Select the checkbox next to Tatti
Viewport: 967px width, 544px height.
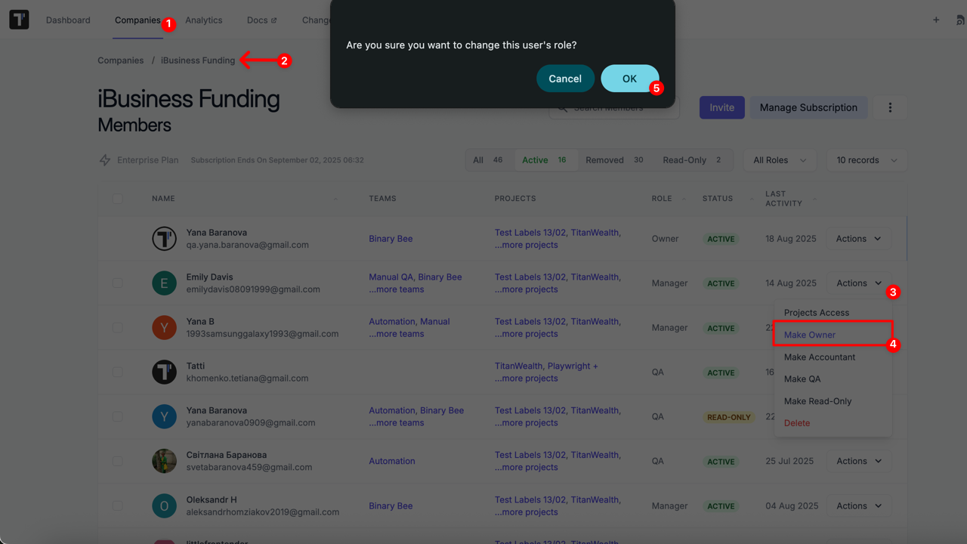pyautogui.click(x=117, y=372)
